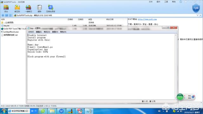Click the green floating accelerator ball
The height and width of the screenshot is (114, 203).
180,97
